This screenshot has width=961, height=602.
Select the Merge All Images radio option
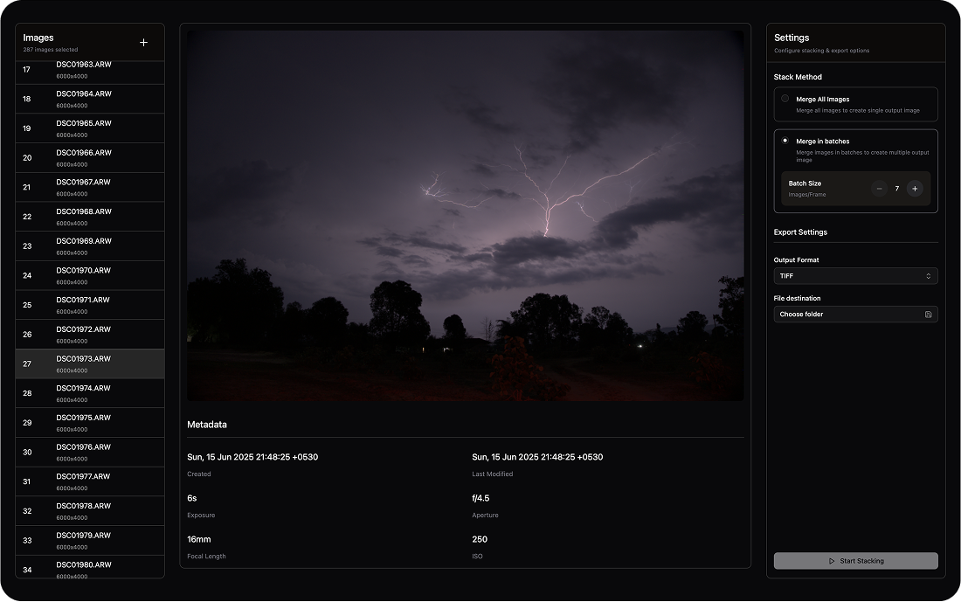coord(785,99)
